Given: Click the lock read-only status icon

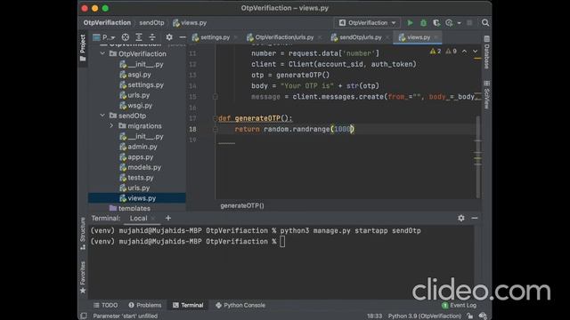Looking at the screenshot, I should tap(470, 316).
